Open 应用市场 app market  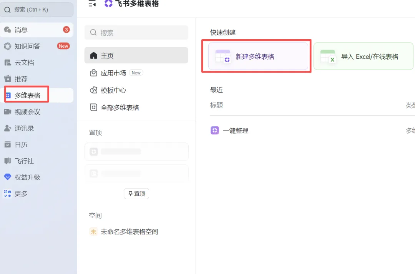pyautogui.click(x=136, y=73)
